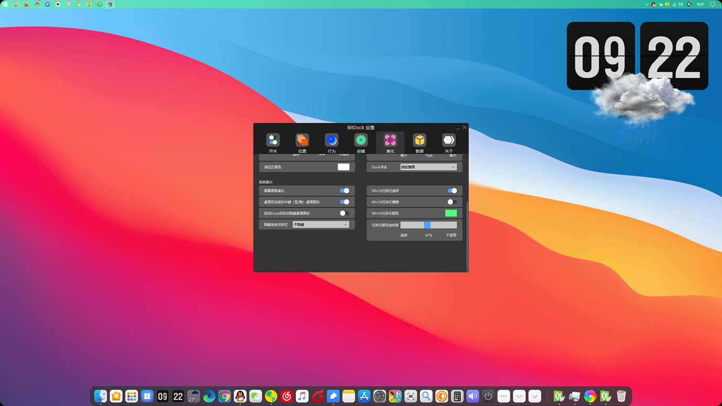The width and height of the screenshot is (722, 406).
Task: Open the 行为 settings tab
Action: point(332,143)
